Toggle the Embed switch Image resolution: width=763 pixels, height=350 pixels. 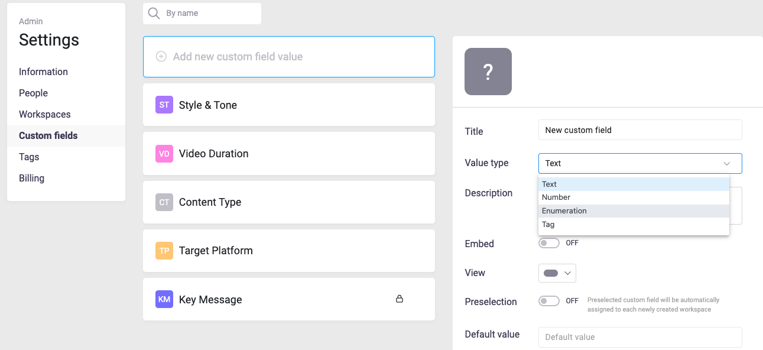point(549,243)
